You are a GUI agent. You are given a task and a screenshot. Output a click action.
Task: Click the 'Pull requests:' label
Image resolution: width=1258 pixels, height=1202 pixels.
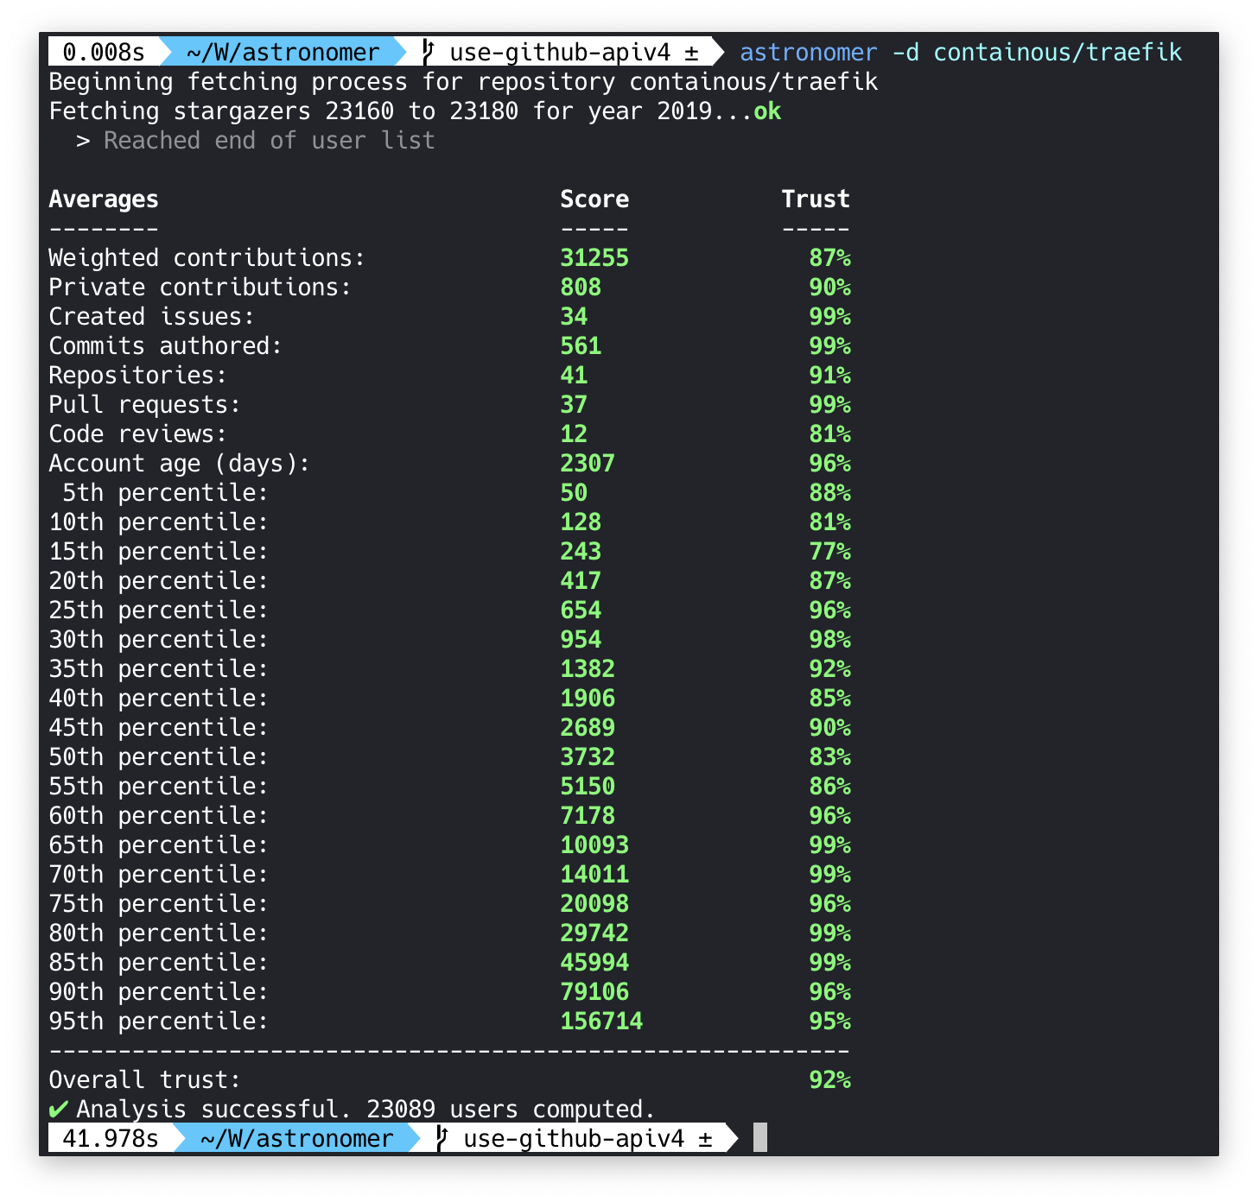pos(145,405)
